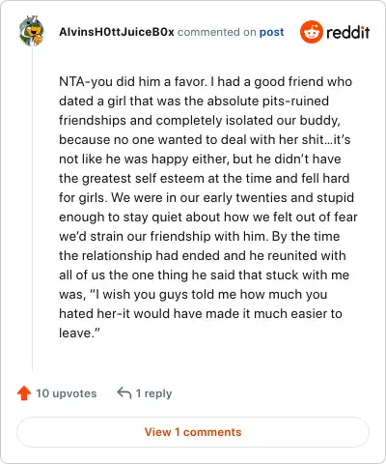Screen dimensions: 386x464
Task: Click the final word "leave." of the comment
Action: pos(79,333)
